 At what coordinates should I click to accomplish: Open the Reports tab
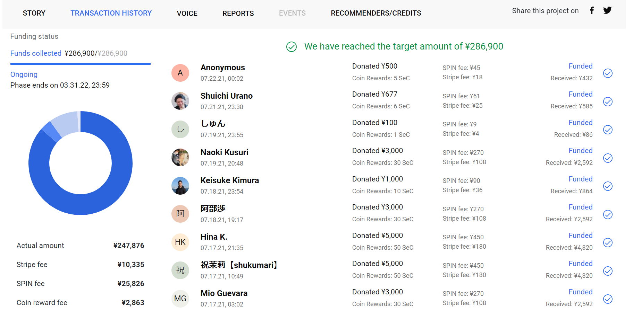pyautogui.click(x=238, y=14)
